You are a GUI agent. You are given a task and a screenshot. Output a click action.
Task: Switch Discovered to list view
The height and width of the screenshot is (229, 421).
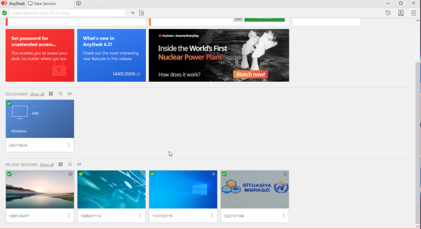point(60,94)
